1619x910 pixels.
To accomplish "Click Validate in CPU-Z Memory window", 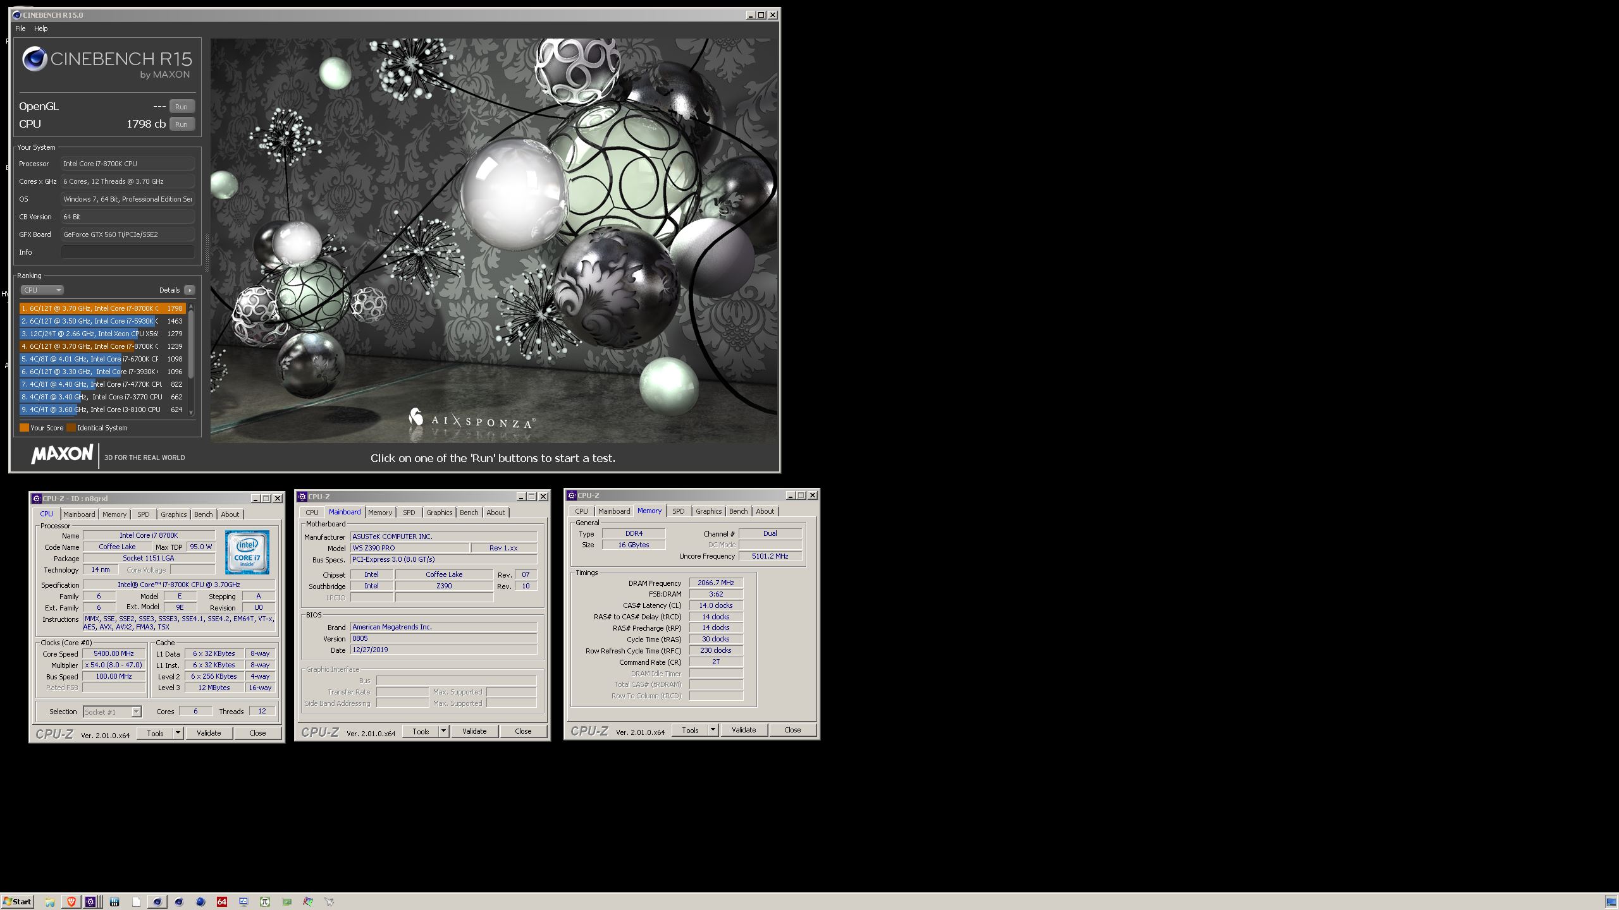I will (x=744, y=731).
